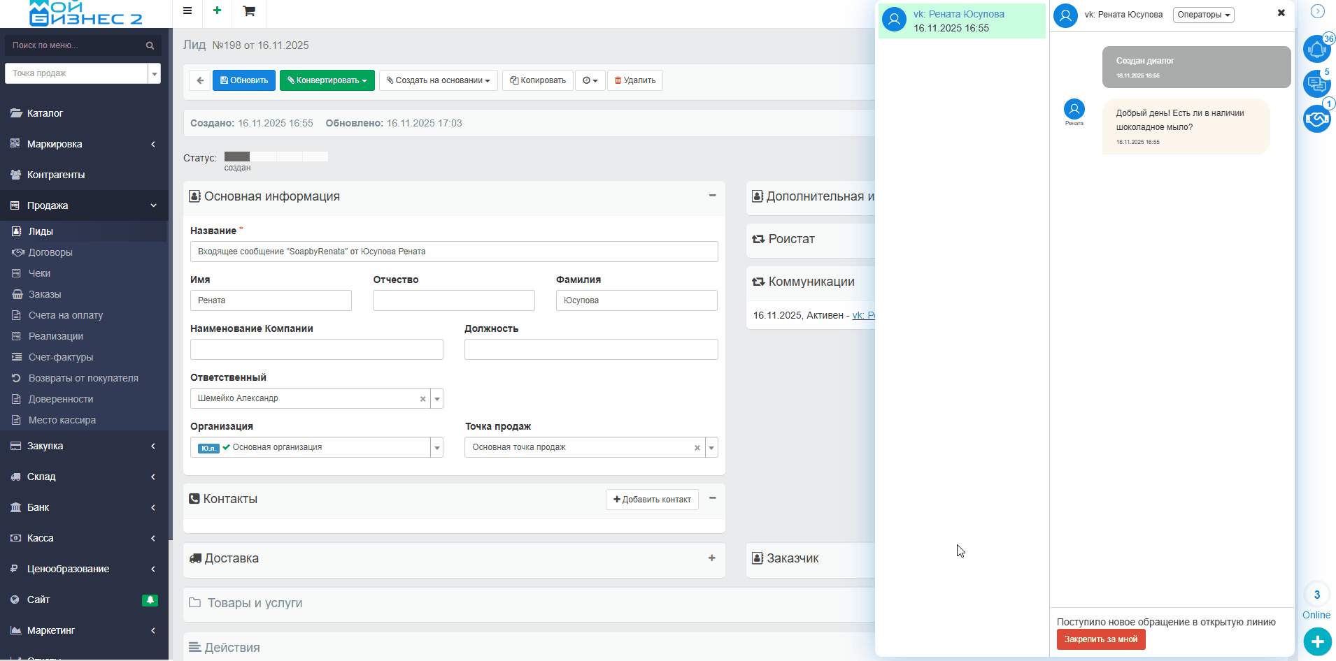Image resolution: width=1336 pixels, height=661 pixels.
Task: Click the round teal plus button
Action: tap(1317, 641)
